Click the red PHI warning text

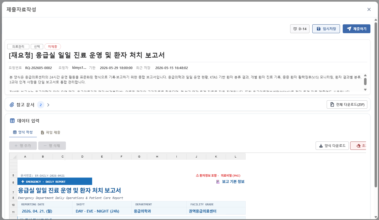click(218, 176)
